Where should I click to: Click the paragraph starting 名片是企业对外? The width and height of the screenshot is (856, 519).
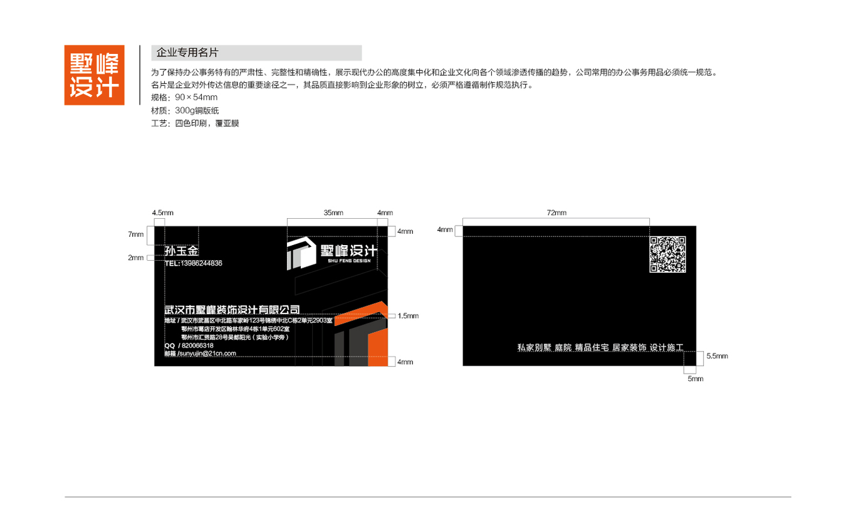[342, 85]
